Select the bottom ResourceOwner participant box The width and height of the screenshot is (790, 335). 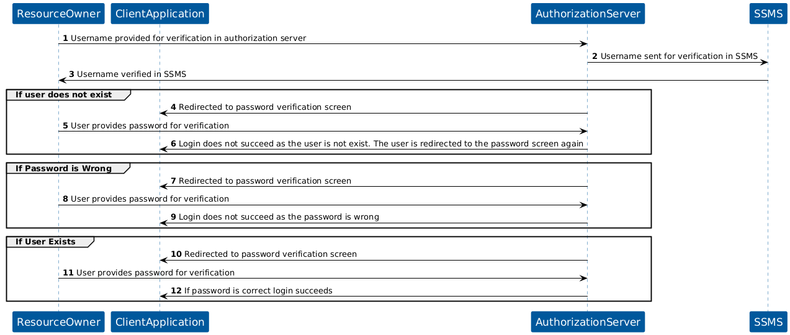(58, 322)
